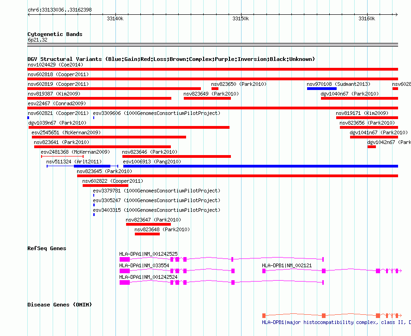
Task: Click esv3379781 1000Genomes variant label
Action: tap(157, 191)
